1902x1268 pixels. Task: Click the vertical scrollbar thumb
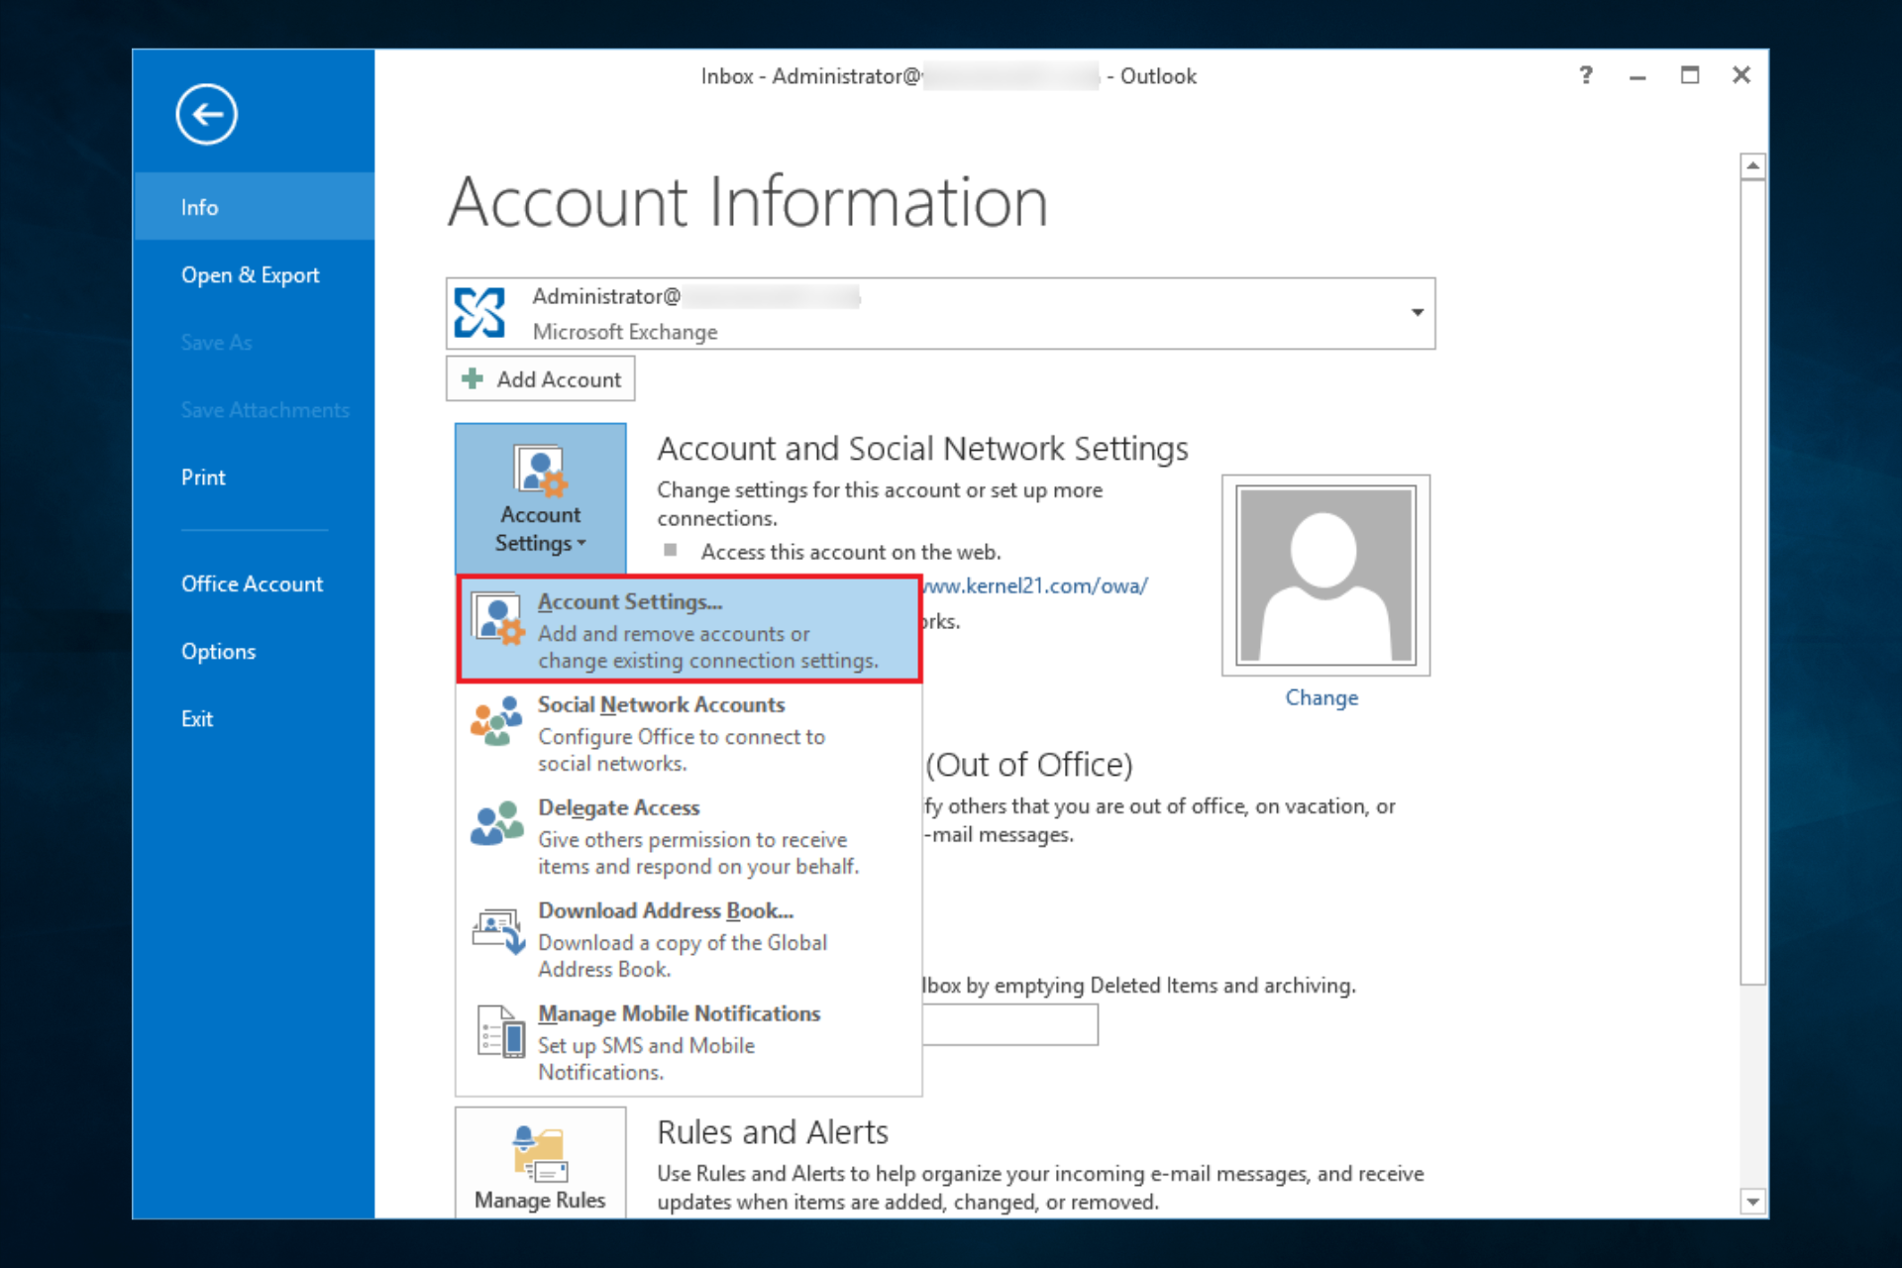point(1752,582)
